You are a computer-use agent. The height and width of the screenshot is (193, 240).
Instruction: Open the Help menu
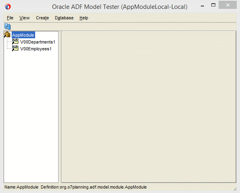tap(84, 18)
